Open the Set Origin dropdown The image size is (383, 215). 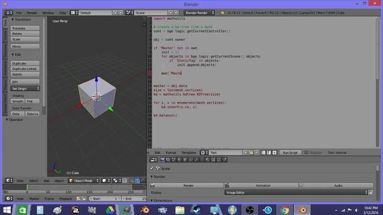click(25, 89)
